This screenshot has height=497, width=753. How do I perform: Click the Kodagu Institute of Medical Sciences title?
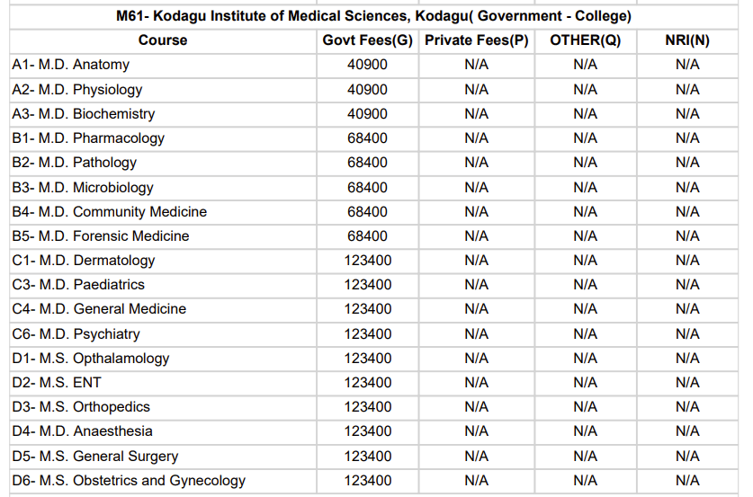coord(373,16)
